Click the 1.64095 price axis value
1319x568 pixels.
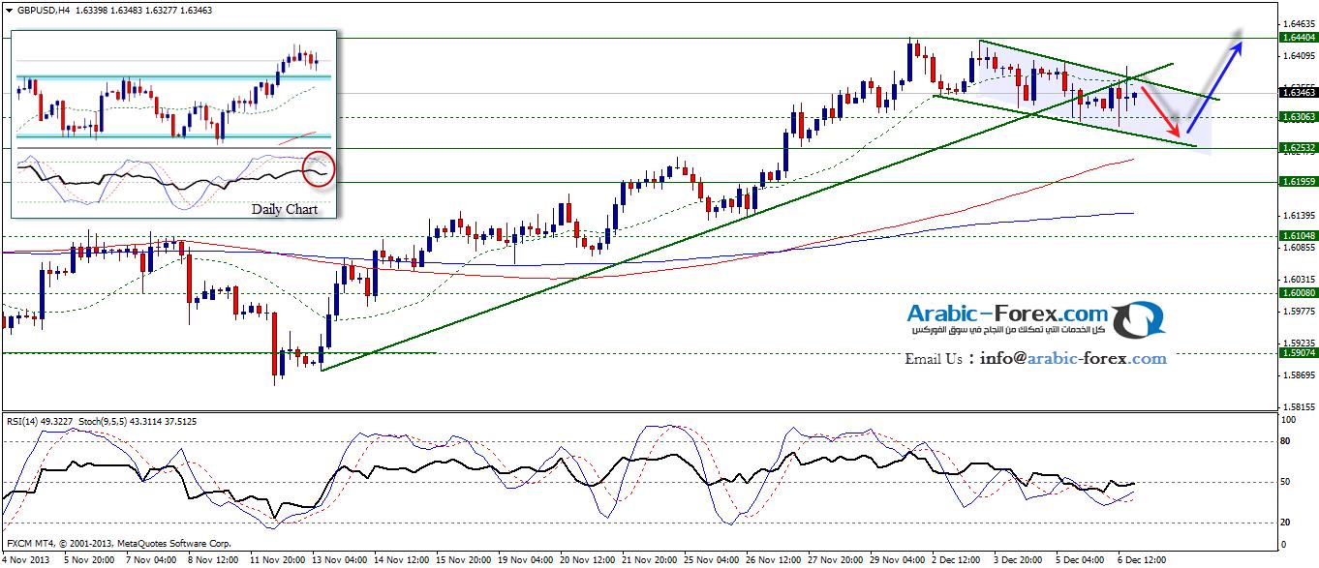(1298, 55)
